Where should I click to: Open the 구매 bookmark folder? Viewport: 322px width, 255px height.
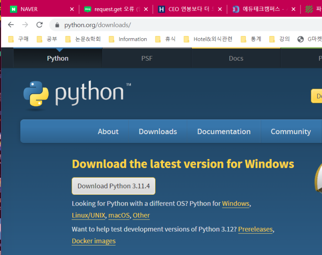[18, 39]
